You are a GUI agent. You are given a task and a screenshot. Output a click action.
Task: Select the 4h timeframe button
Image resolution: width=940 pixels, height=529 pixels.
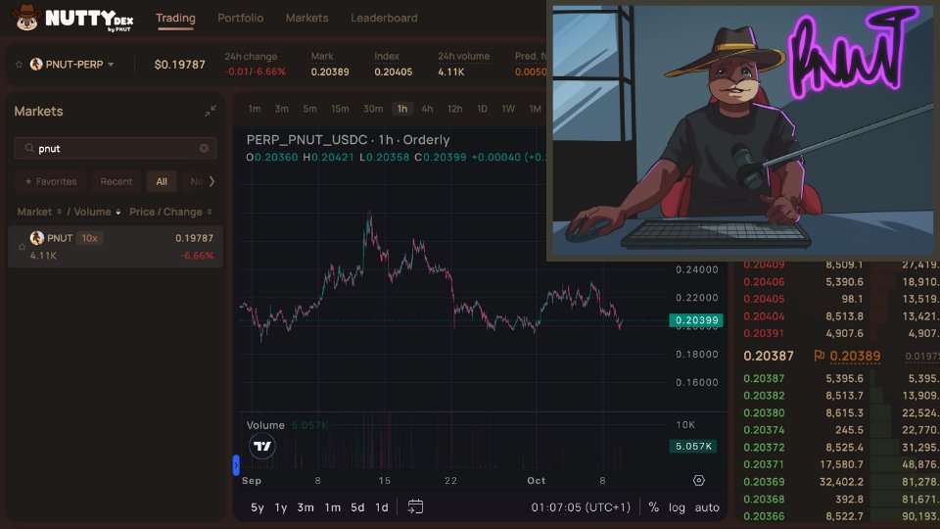[x=427, y=109]
